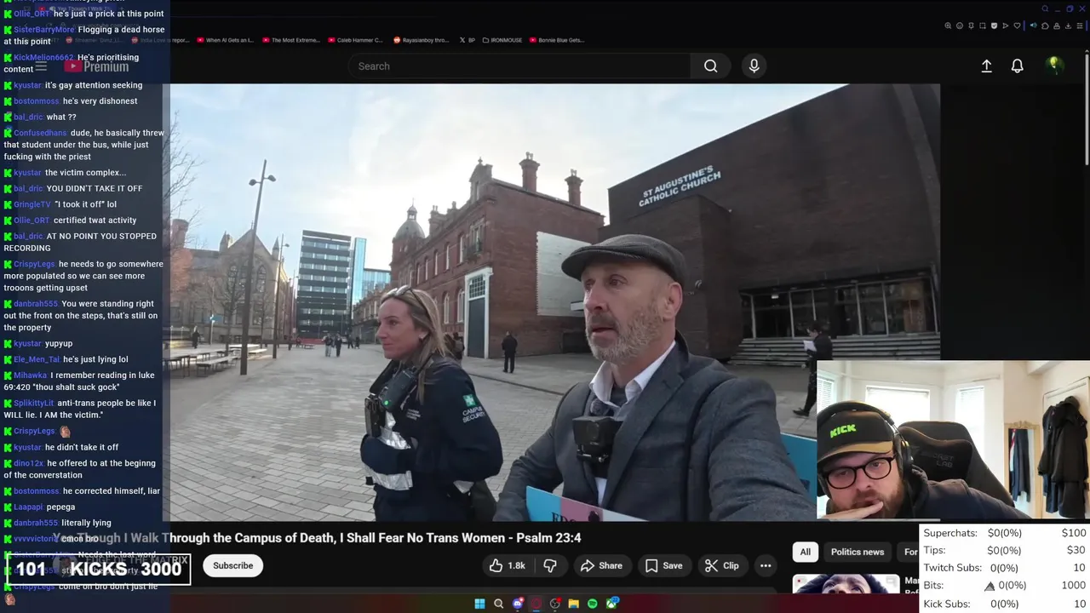Click chat username 'SplikittyLit'
The image size is (1090, 613).
(x=34, y=404)
